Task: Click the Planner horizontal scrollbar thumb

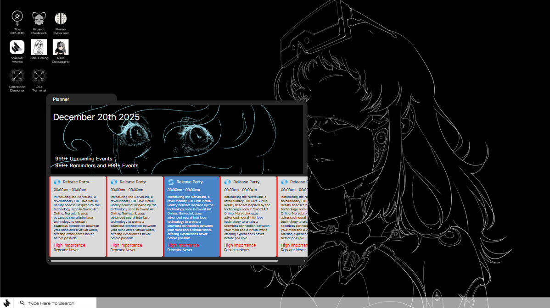Action: pos(164,261)
